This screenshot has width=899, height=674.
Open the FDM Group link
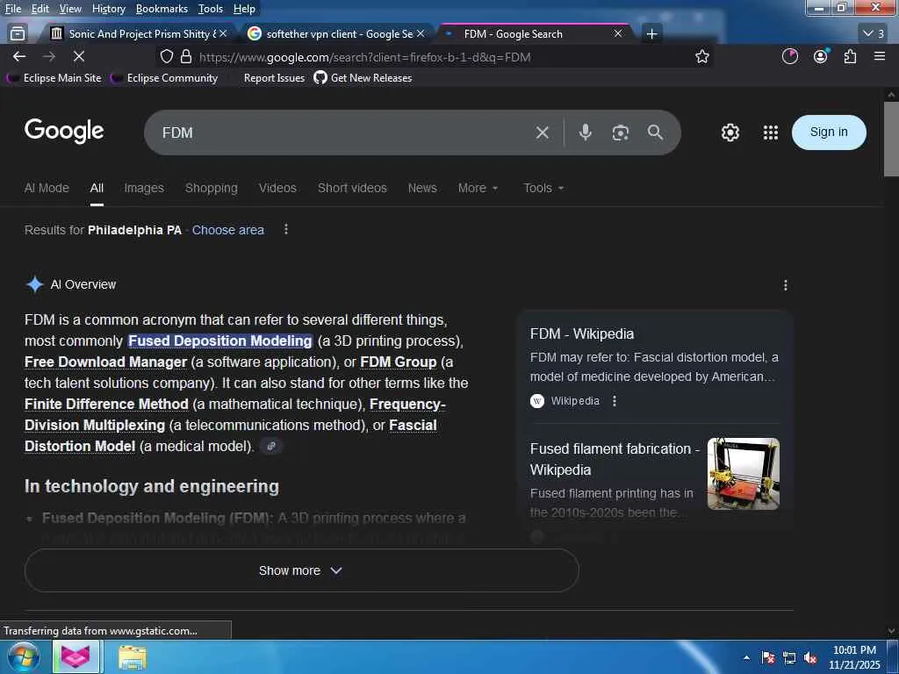(399, 362)
